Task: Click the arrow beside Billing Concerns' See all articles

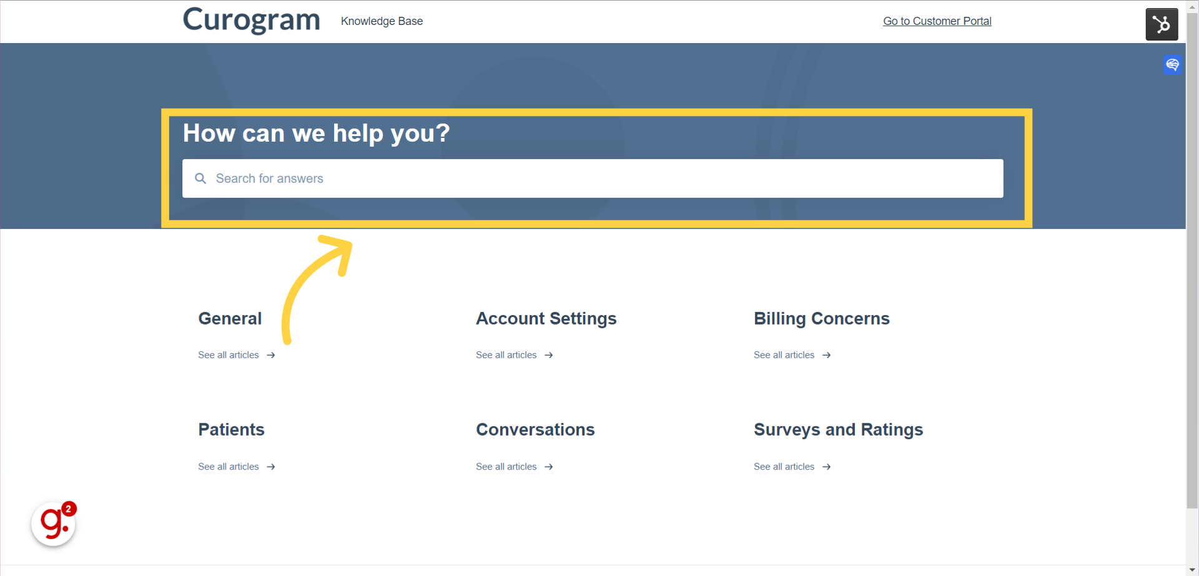Action: pos(827,355)
